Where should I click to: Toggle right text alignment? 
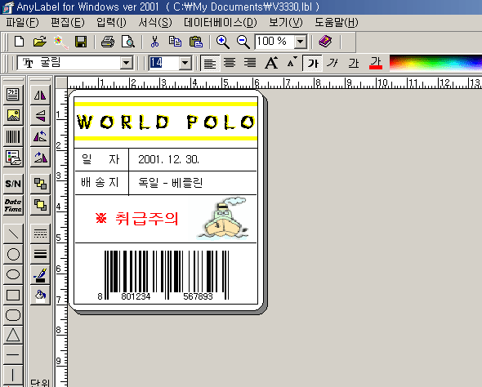[x=250, y=63]
